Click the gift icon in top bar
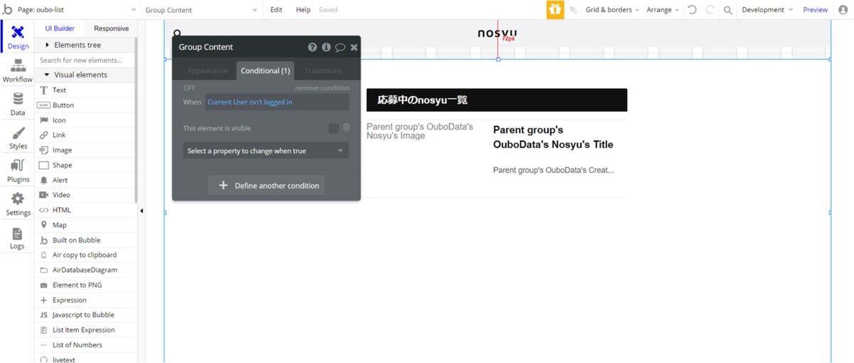Viewport: 854px width, 363px height. [x=555, y=9]
